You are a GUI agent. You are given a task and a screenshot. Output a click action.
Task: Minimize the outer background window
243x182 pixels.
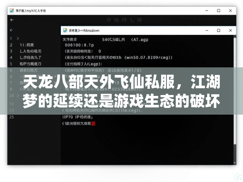(x=207, y=11)
